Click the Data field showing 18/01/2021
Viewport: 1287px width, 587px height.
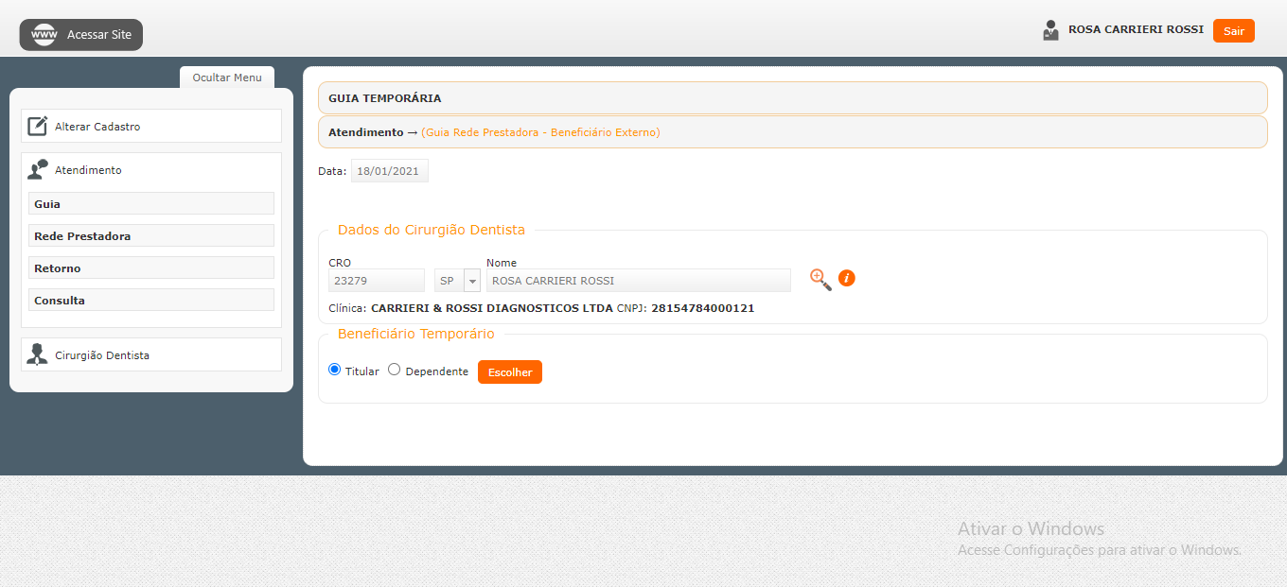[x=390, y=171]
